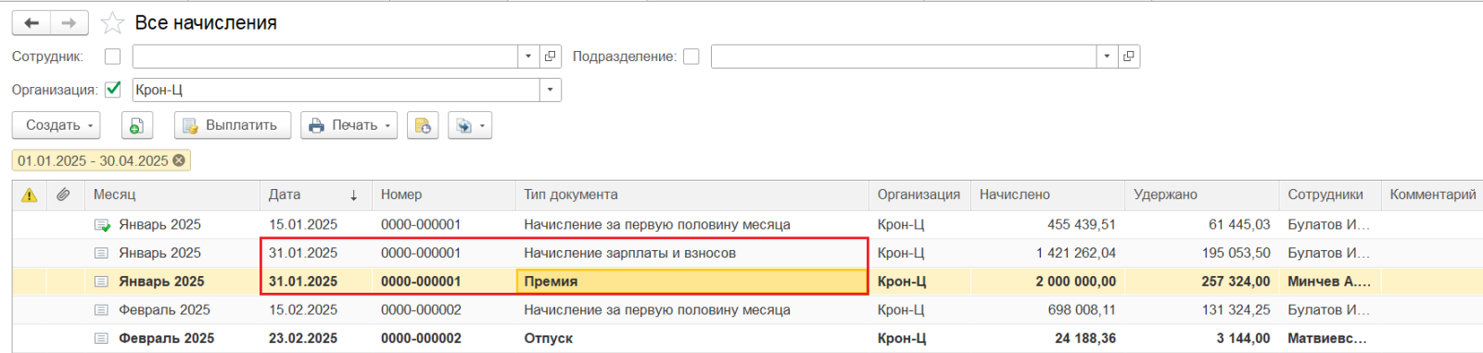Click the 15.02.2025 date cell
The width and height of the screenshot is (1483, 353).
[315, 309]
